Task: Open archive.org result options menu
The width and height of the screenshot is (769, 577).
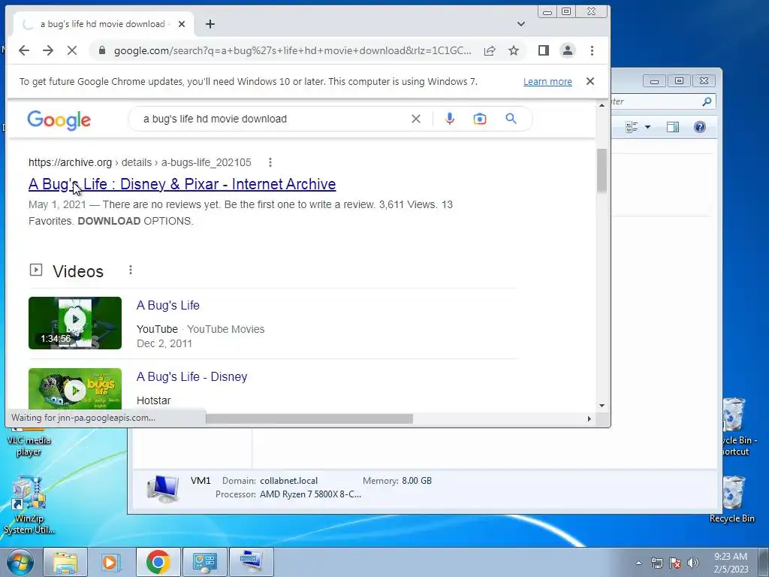Action: (x=270, y=162)
